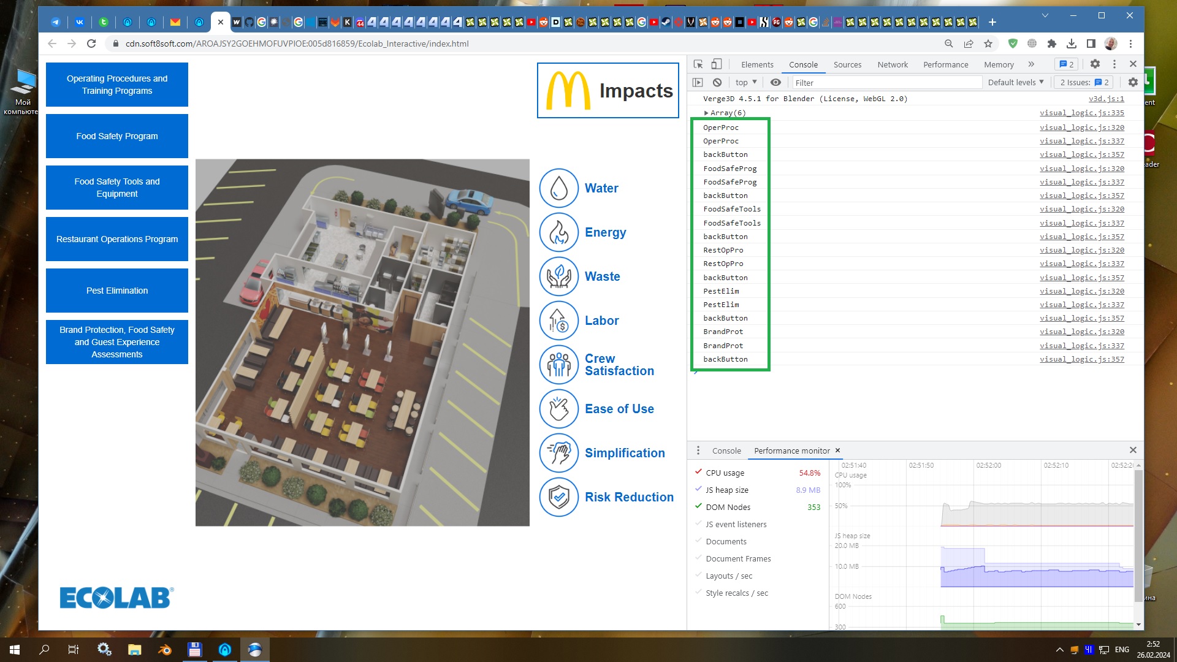Enable Document Frames metric
This screenshot has width=1177, height=662.
[698, 558]
